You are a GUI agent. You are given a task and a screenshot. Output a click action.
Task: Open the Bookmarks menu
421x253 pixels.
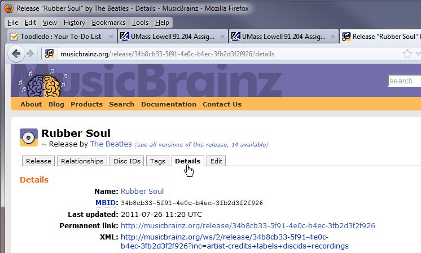click(x=108, y=23)
